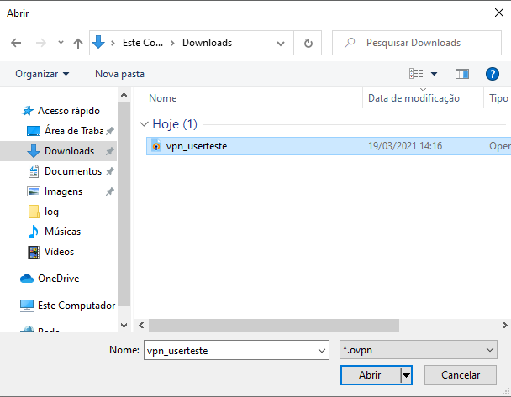
Task: Click the Pesquisar Downloads search box
Action: [416, 43]
